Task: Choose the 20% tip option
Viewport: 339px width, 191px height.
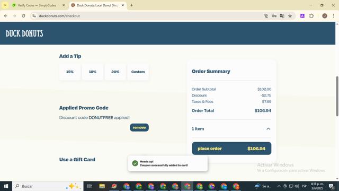Action: (115, 72)
